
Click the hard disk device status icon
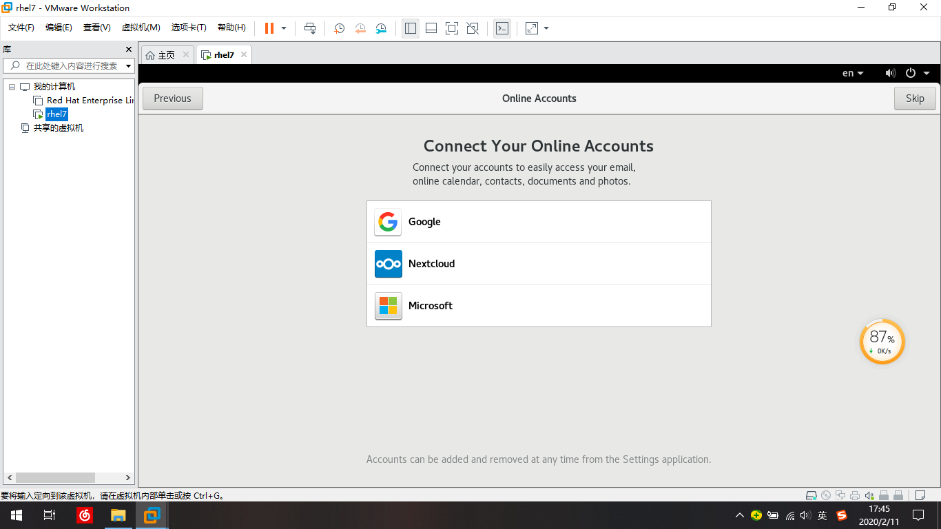(x=812, y=495)
